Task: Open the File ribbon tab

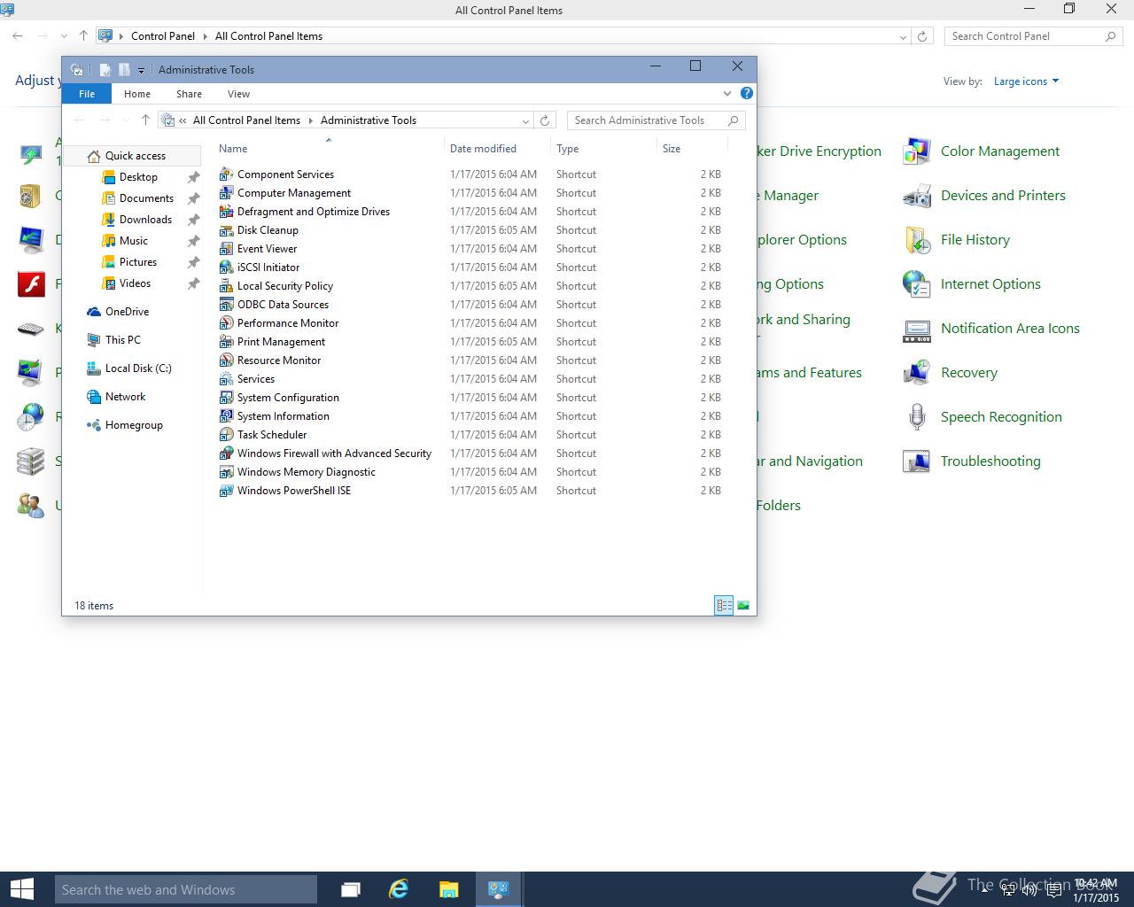Action: point(87,94)
